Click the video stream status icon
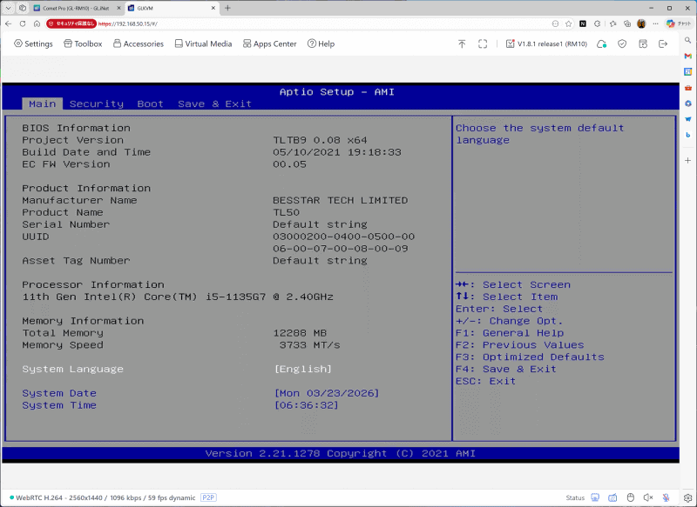The image size is (697, 507). tap(595, 497)
